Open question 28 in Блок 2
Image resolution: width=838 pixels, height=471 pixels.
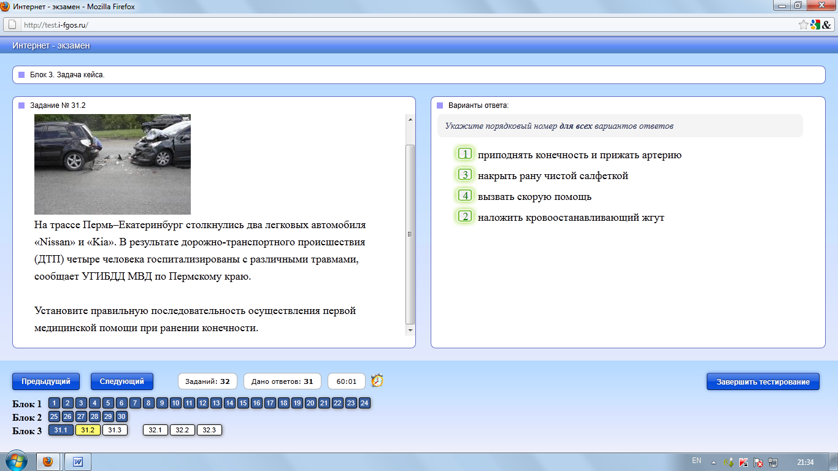[94, 416]
